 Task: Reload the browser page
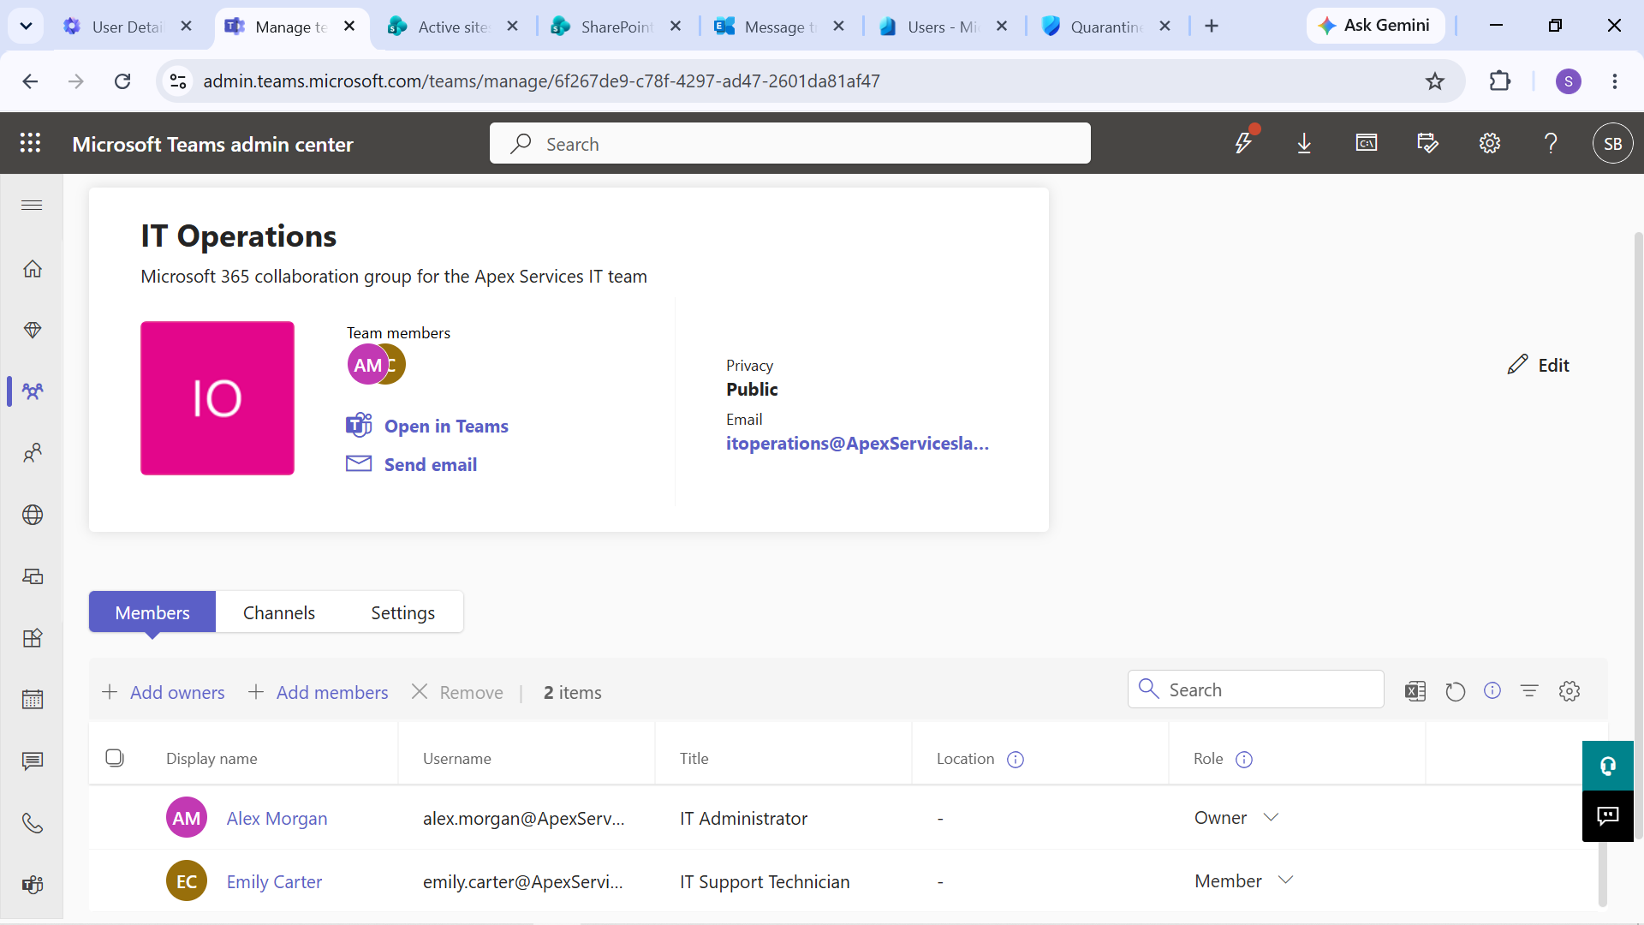122,81
